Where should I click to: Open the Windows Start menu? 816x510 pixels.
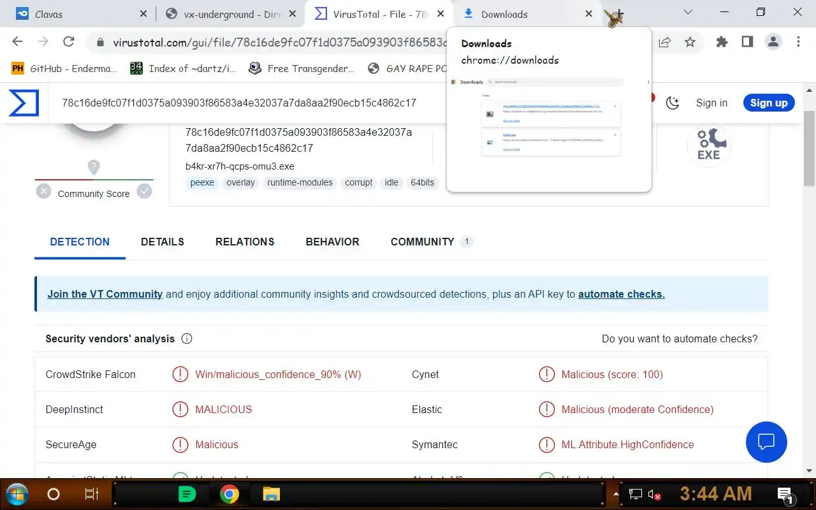click(17, 494)
